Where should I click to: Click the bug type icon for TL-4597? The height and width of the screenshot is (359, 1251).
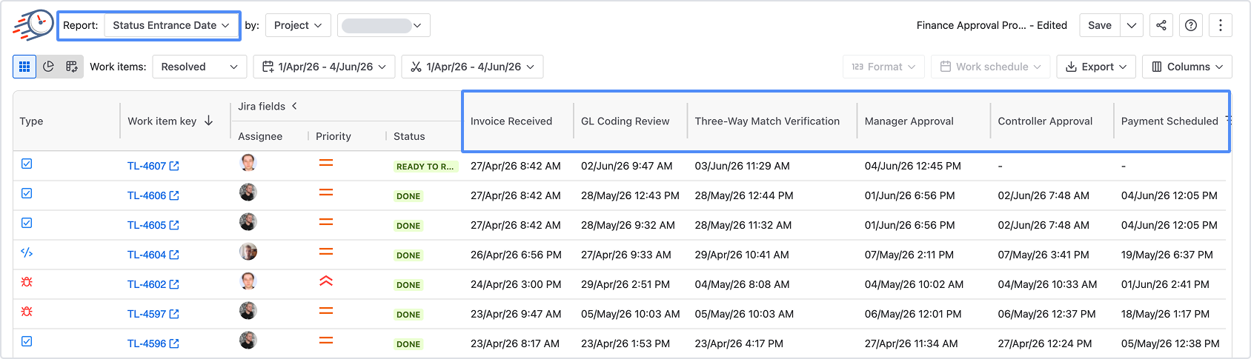point(27,312)
